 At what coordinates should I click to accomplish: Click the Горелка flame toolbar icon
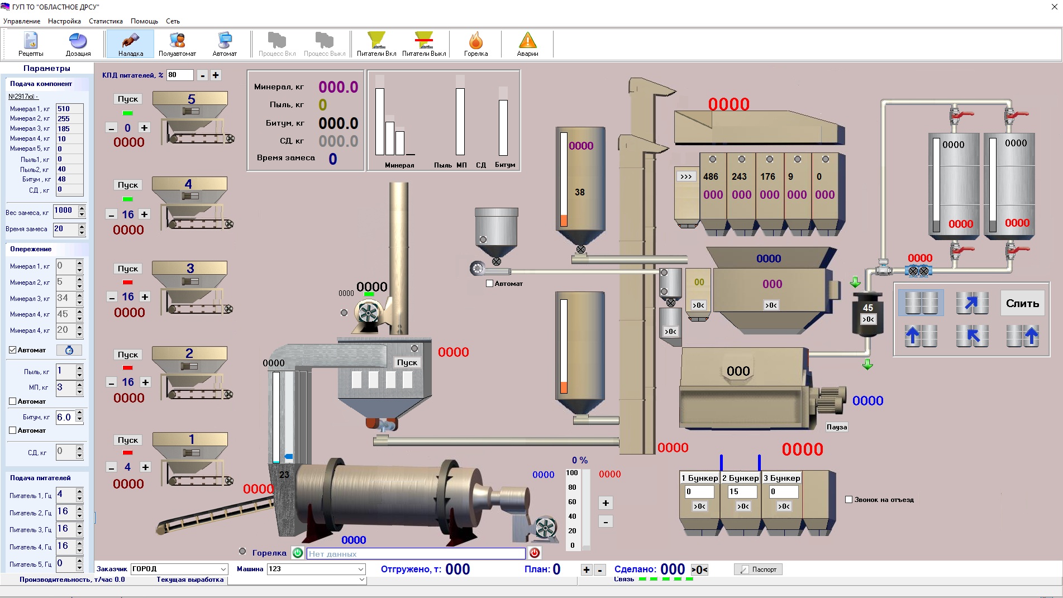pyautogui.click(x=475, y=44)
